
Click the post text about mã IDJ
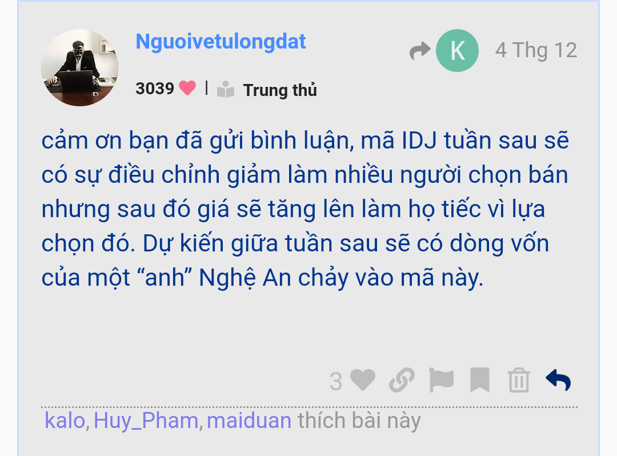click(x=305, y=209)
